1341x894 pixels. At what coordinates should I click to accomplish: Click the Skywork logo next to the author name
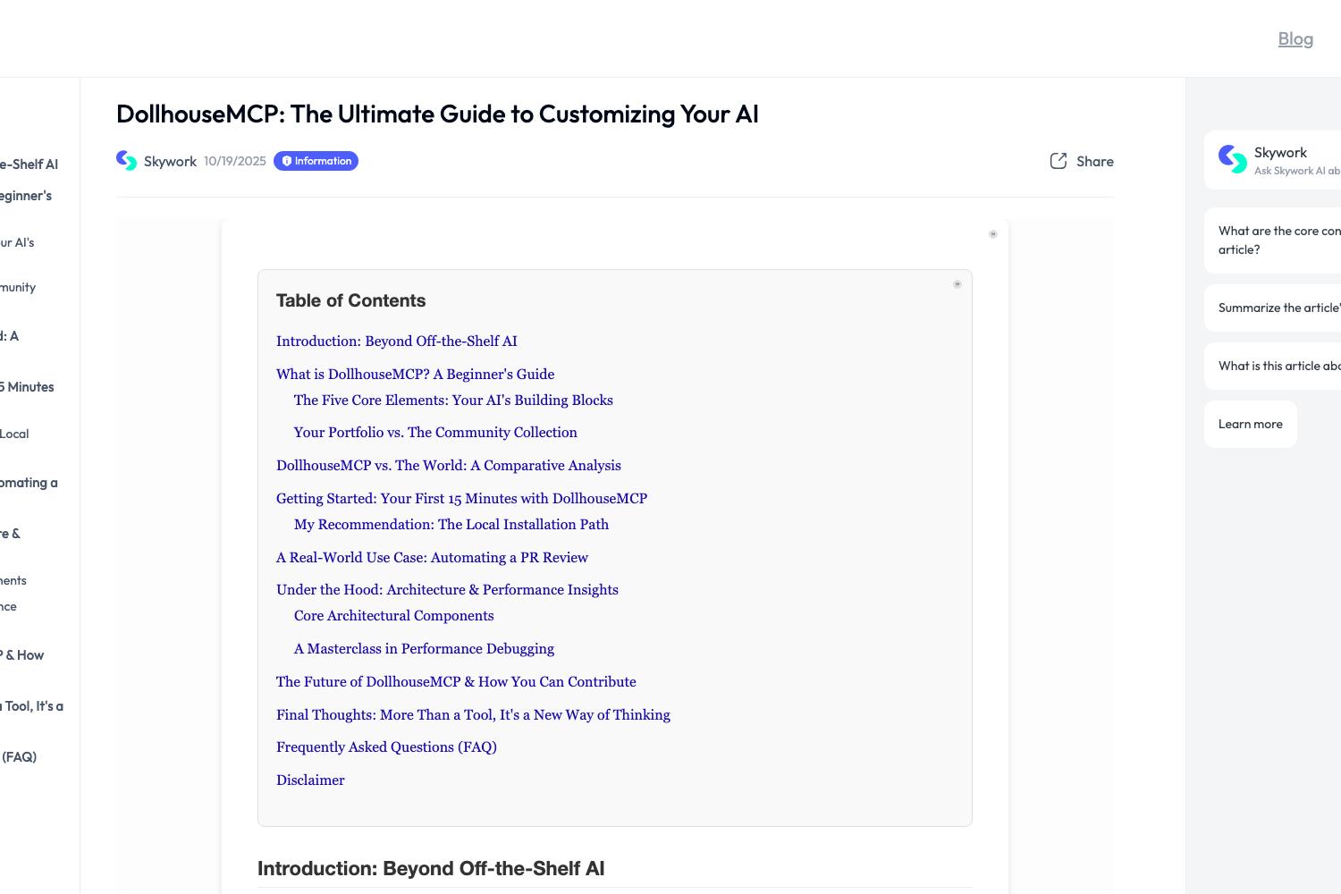click(127, 161)
